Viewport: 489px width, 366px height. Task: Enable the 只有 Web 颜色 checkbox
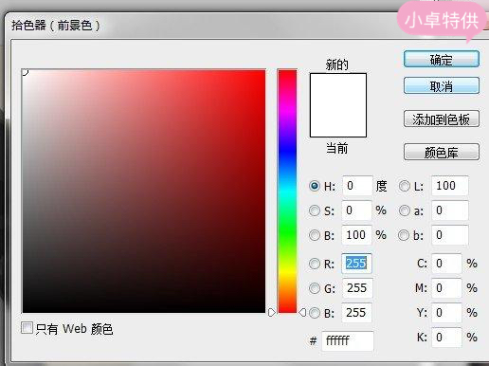click(27, 328)
